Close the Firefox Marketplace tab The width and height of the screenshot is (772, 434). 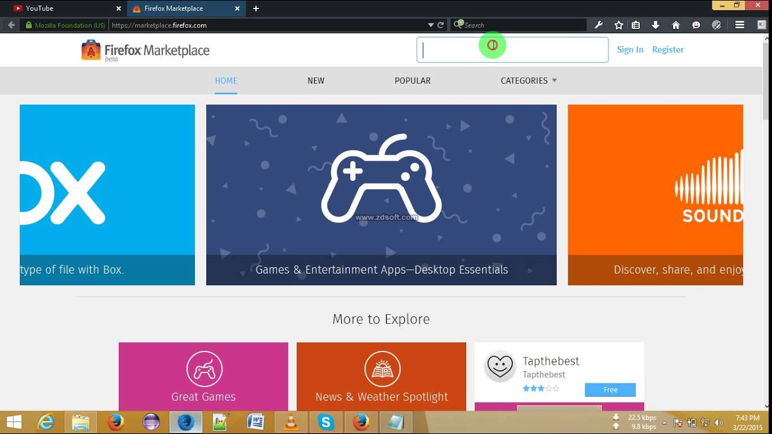click(x=237, y=8)
